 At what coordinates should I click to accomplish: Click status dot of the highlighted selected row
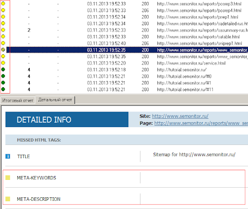3,50
